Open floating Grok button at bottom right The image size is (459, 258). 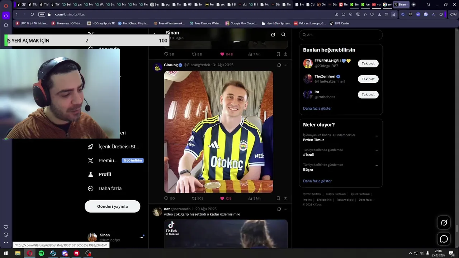[444, 223]
